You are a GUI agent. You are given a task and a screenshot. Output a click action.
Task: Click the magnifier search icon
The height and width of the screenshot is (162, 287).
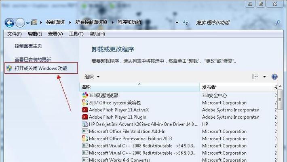pyautogui.click(x=278, y=23)
